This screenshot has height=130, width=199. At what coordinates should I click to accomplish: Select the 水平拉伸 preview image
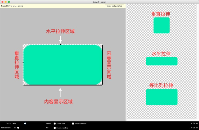coord(162,61)
